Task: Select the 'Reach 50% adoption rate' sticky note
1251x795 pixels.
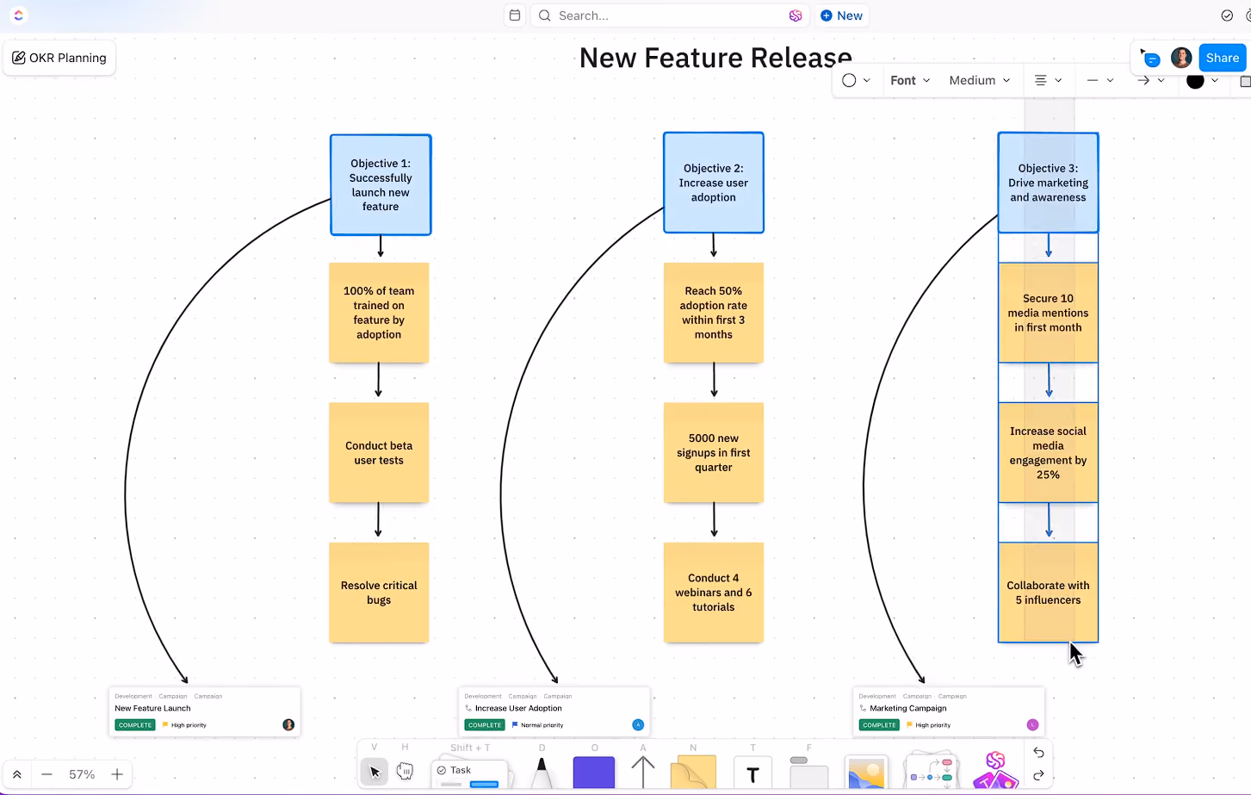Action: click(714, 313)
